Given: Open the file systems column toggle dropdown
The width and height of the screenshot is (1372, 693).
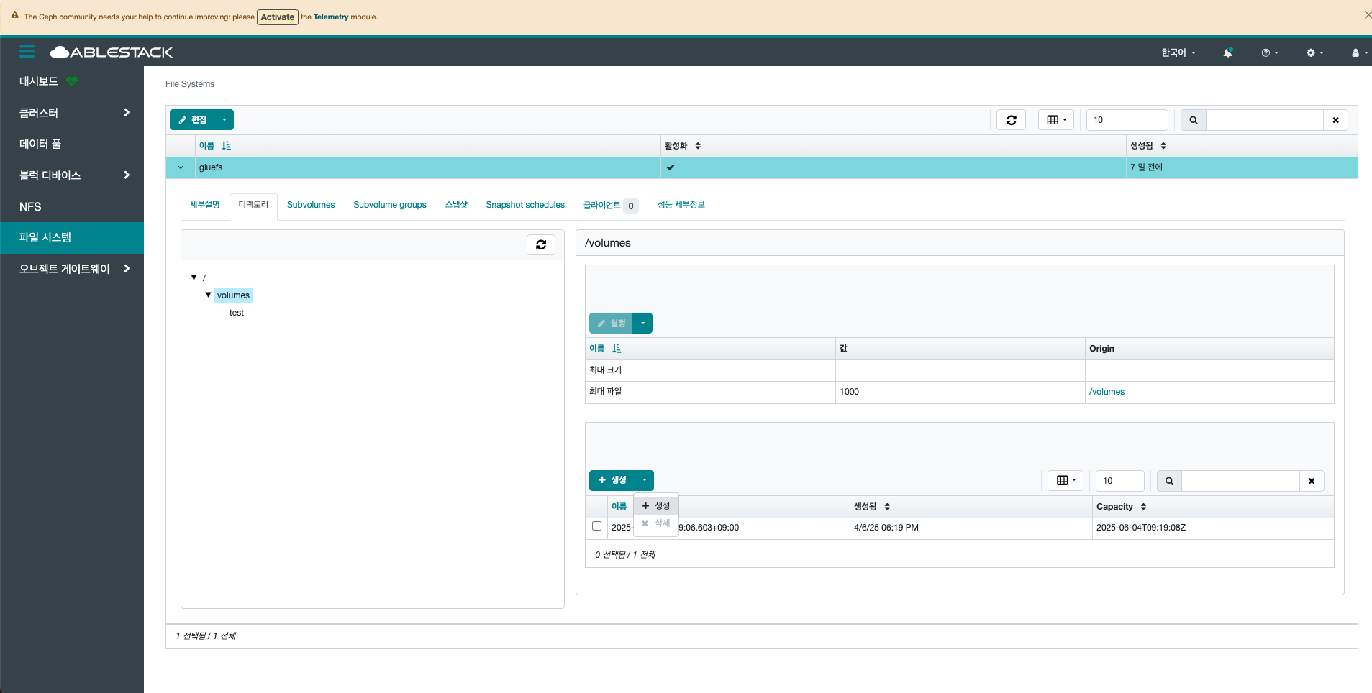Looking at the screenshot, I should 1055,120.
